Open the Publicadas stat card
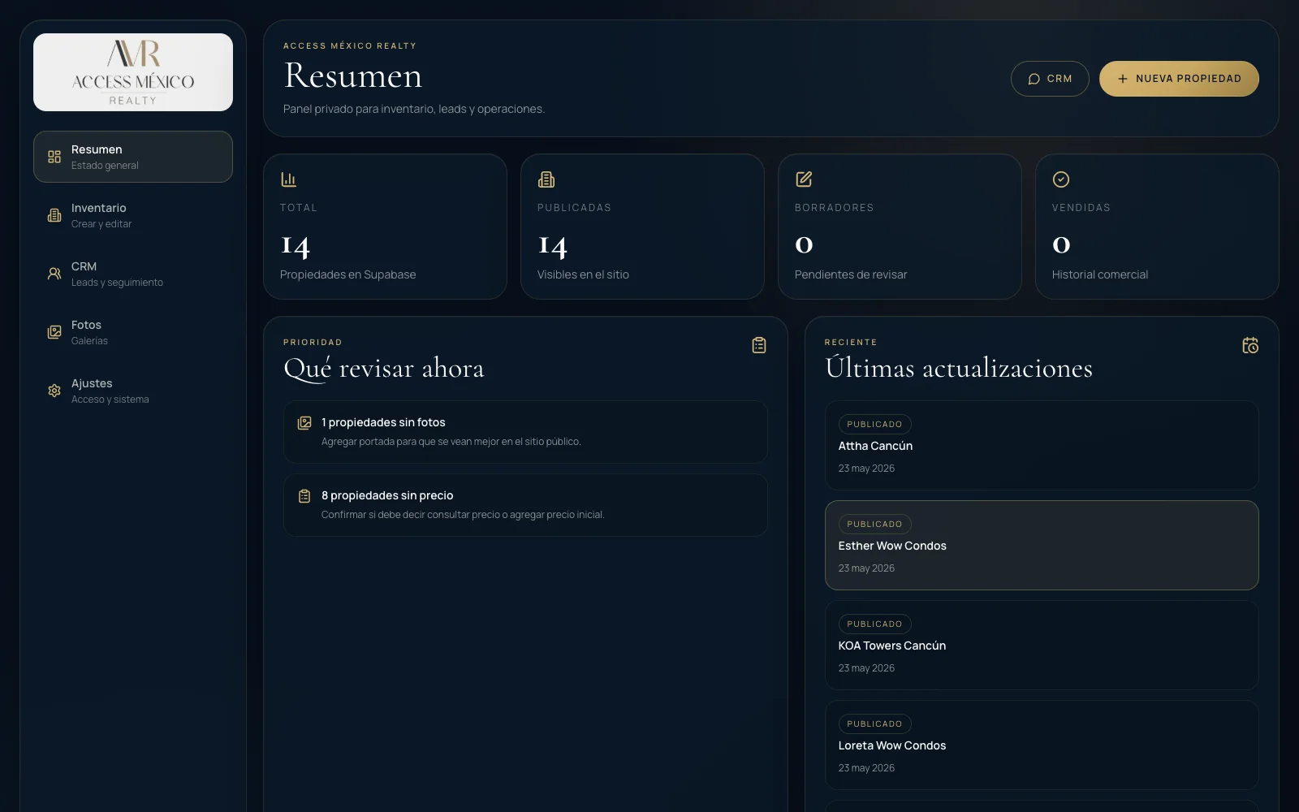 642,227
